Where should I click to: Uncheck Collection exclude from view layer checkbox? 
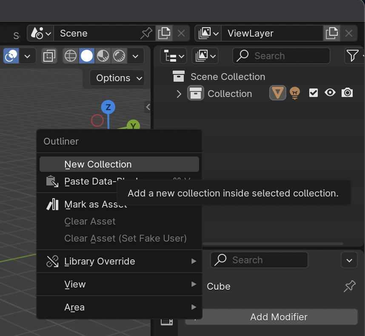point(314,93)
